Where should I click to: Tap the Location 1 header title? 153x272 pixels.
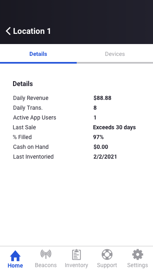pyautogui.click(x=32, y=31)
